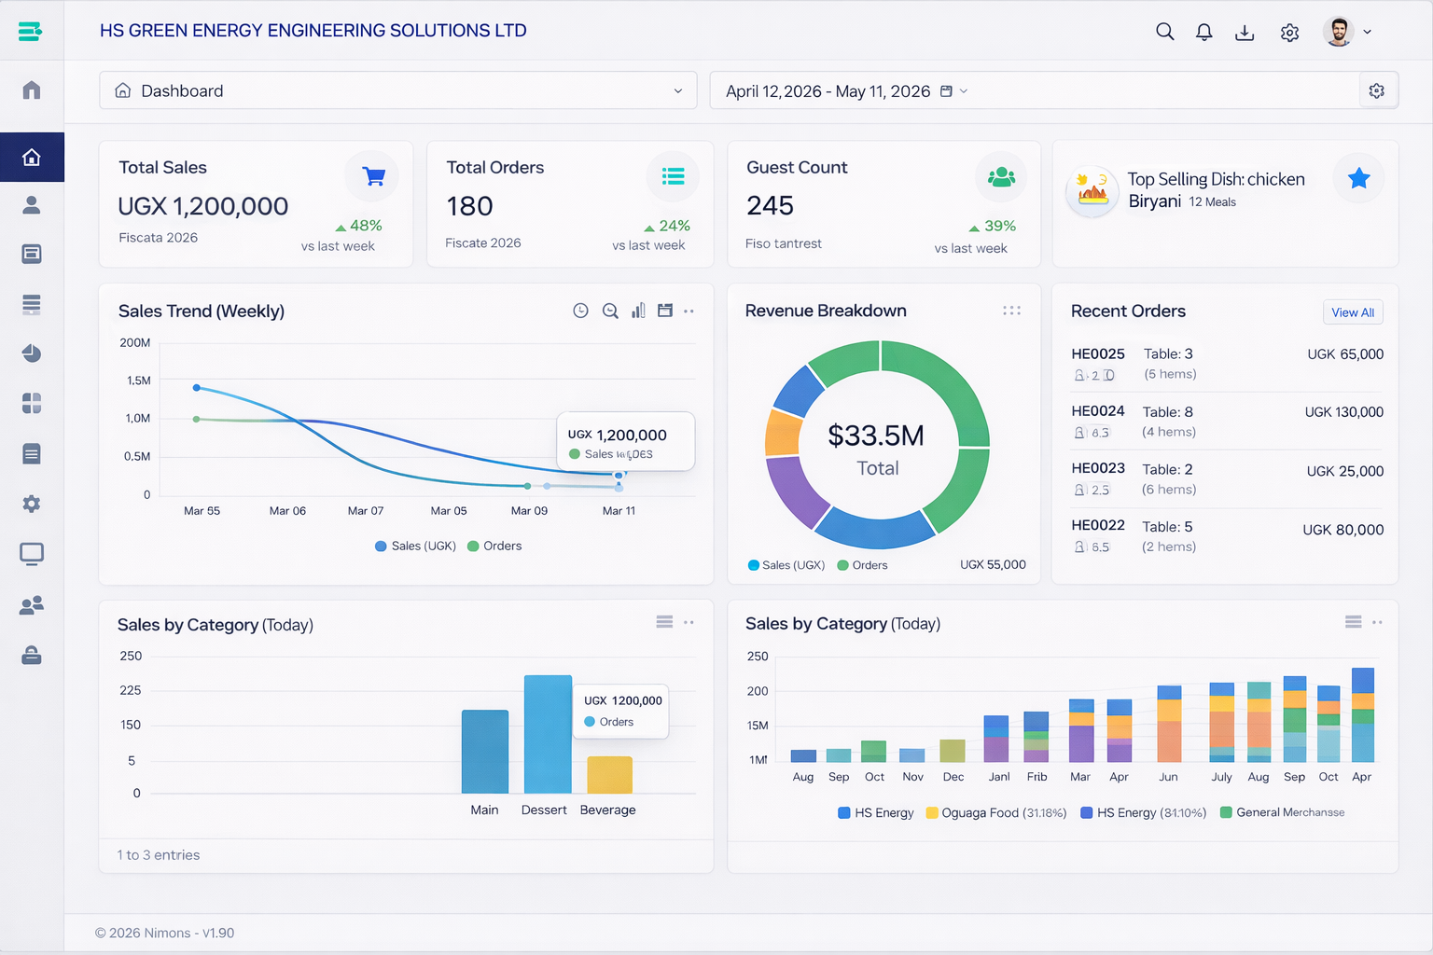
Task: Open the date range picker dropdown
Action: (x=964, y=90)
